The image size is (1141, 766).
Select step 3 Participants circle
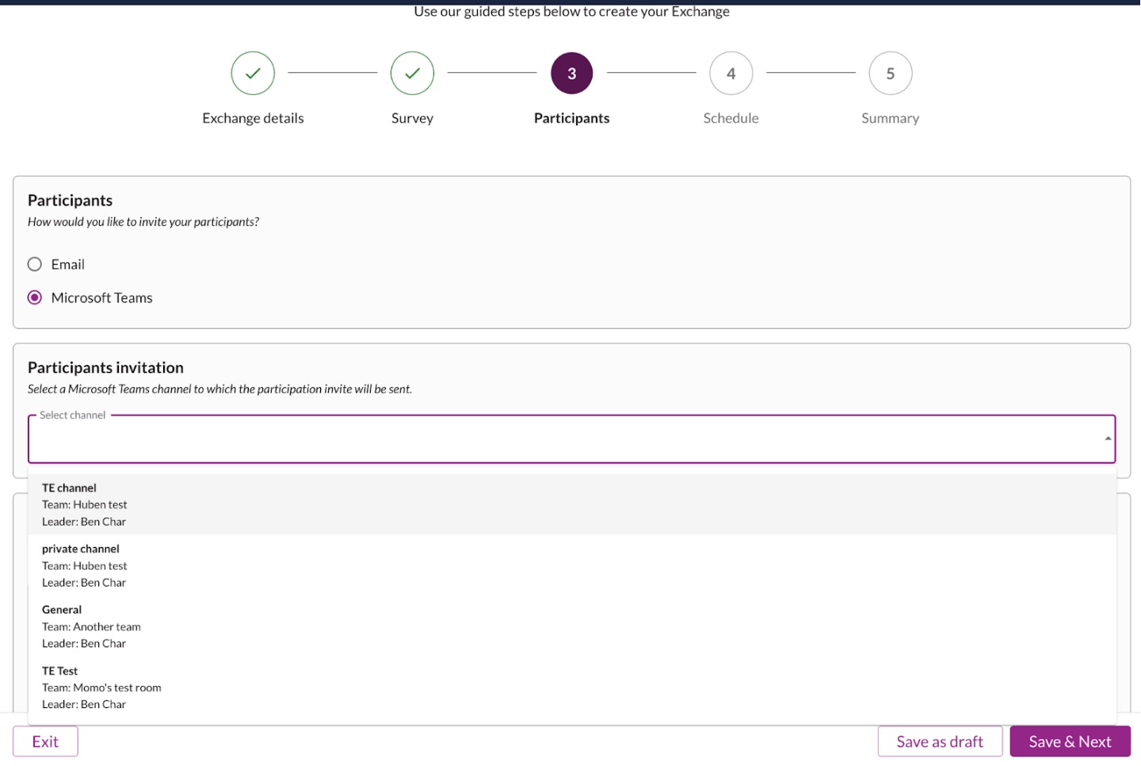(x=571, y=73)
